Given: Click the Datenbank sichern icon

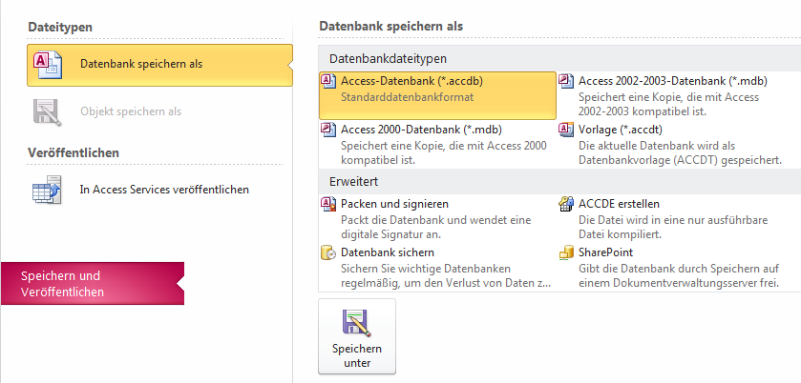Looking at the screenshot, I should tap(328, 252).
